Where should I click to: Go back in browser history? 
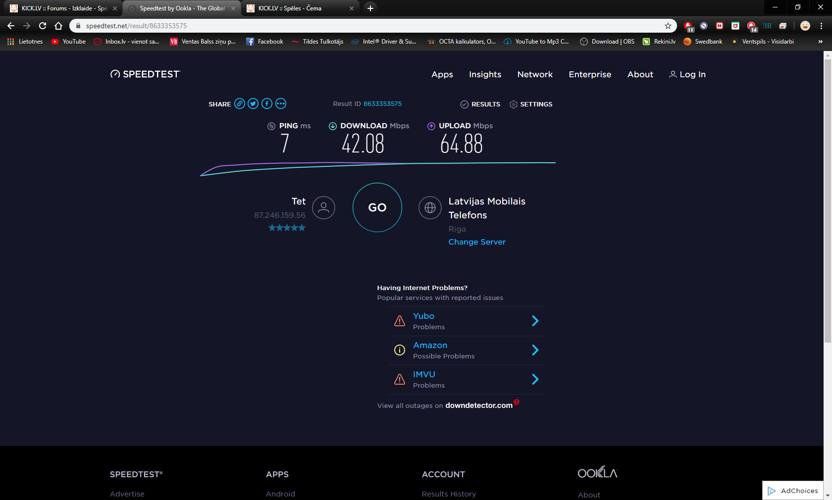click(x=11, y=26)
